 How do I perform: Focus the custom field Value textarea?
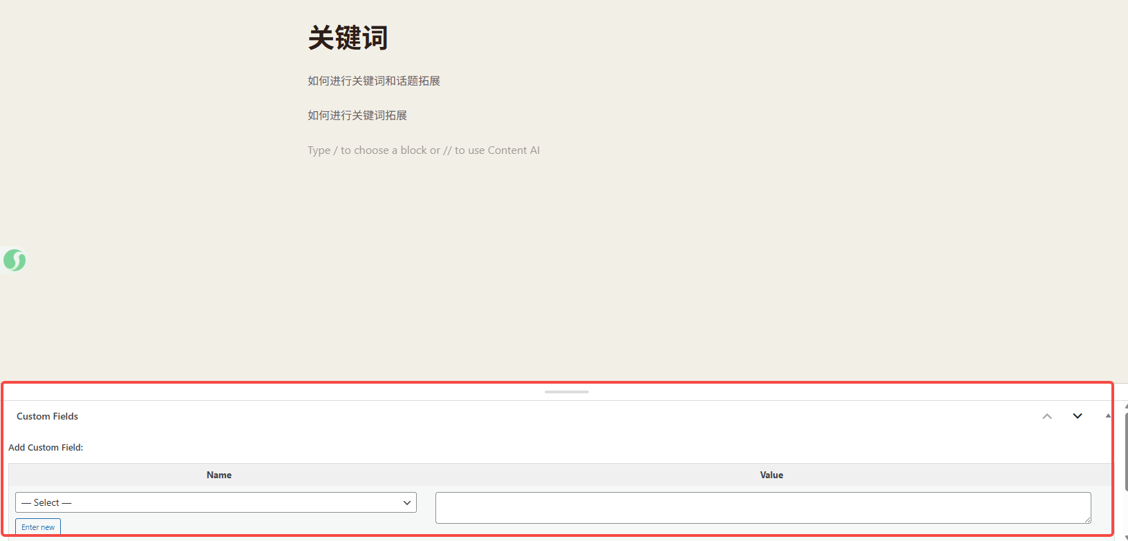point(762,507)
